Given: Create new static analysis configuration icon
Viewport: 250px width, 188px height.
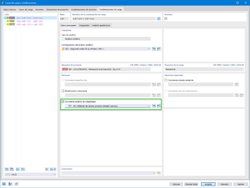Looking at the screenshot, I should point(154,49).
